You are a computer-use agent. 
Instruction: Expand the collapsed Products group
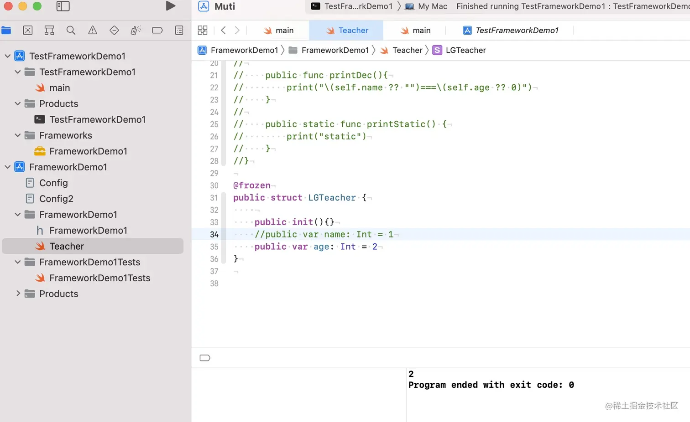coord(18,294)
